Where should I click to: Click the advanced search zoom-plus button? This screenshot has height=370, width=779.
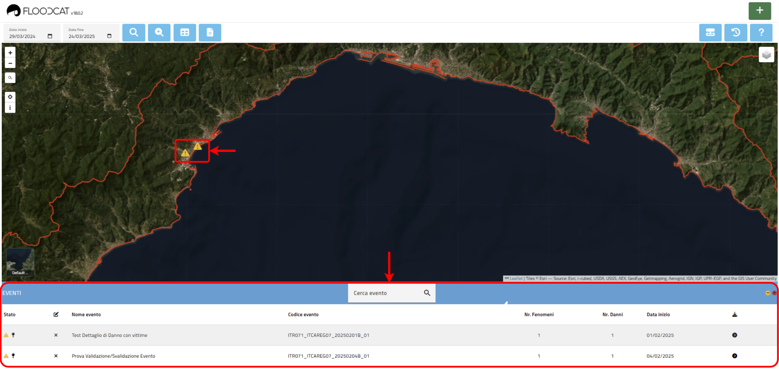pyautogui.click(x=159, y=32)
